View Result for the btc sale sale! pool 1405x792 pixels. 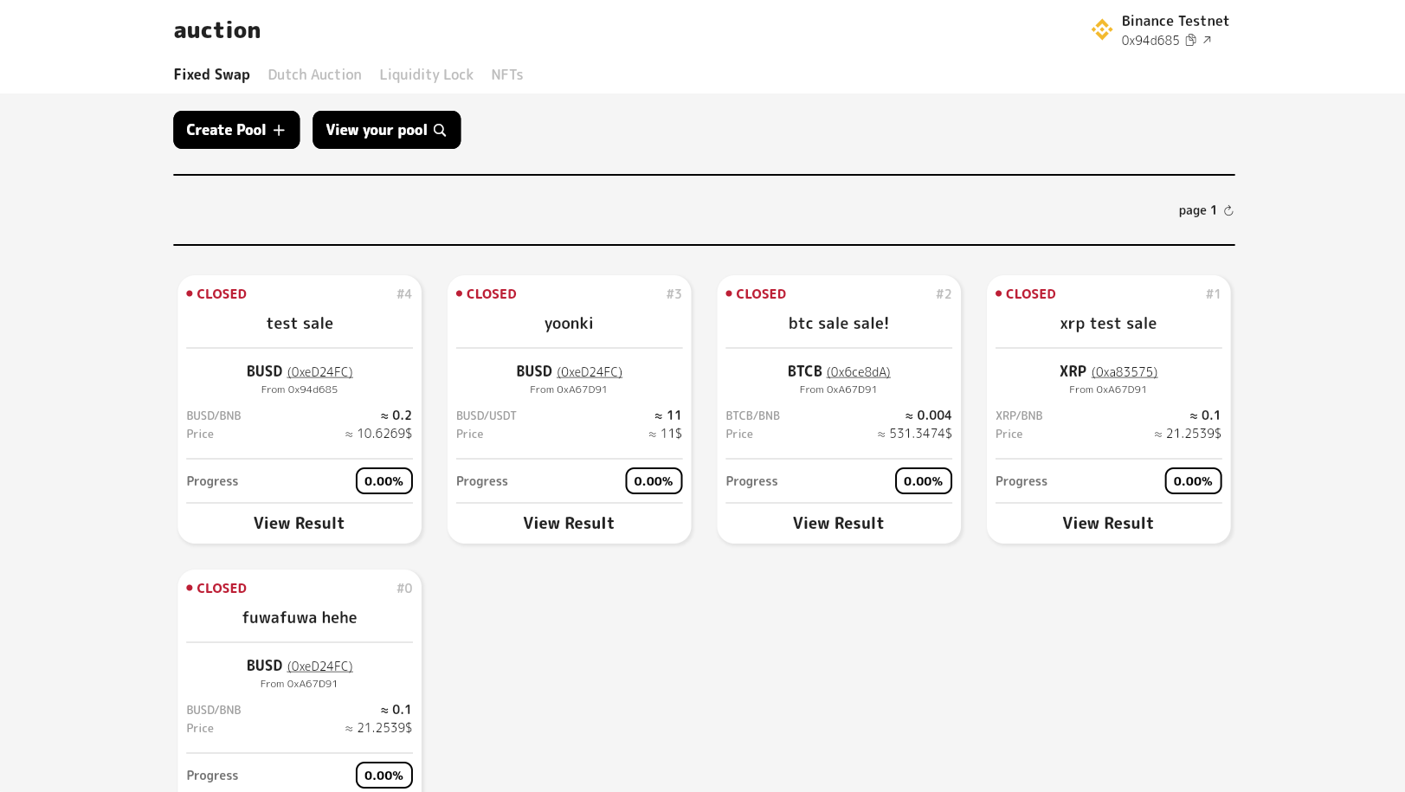838,523
